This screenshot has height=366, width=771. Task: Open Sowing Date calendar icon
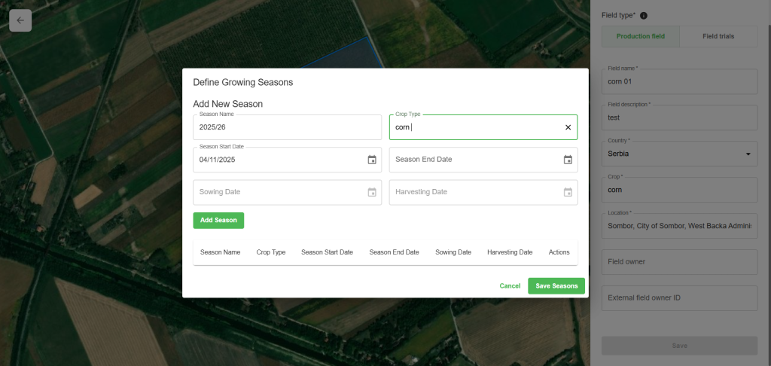[372, 192]
